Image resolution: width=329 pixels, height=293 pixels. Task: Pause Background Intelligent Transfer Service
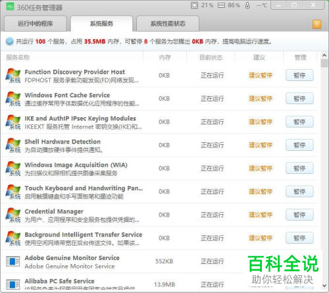[299, 238]
